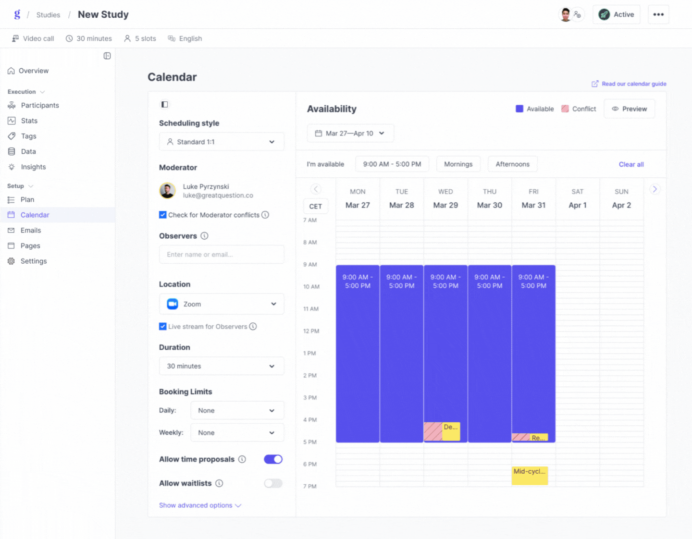Disable Live stream for Observers
The height and width of the screenshot is (539, 692).
point(163,326)
